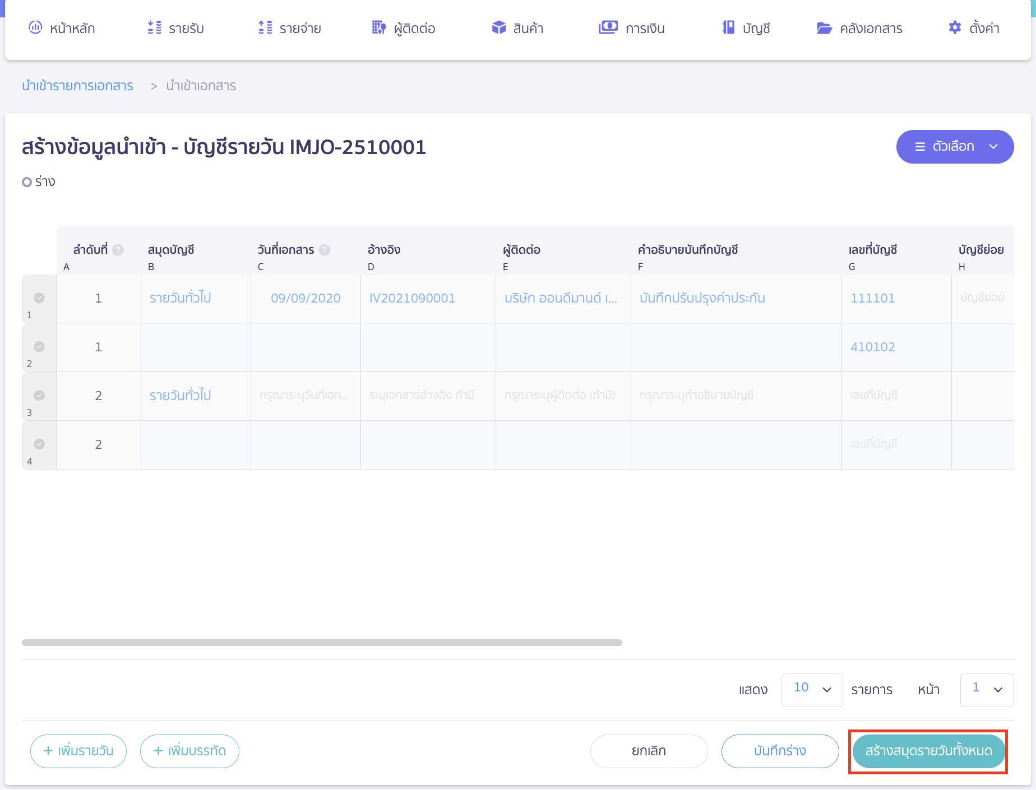Image resolution: width=1036 pixels, height=790 pixels.
Task: Click the document date field in row 3
Action: click(306, 396)
